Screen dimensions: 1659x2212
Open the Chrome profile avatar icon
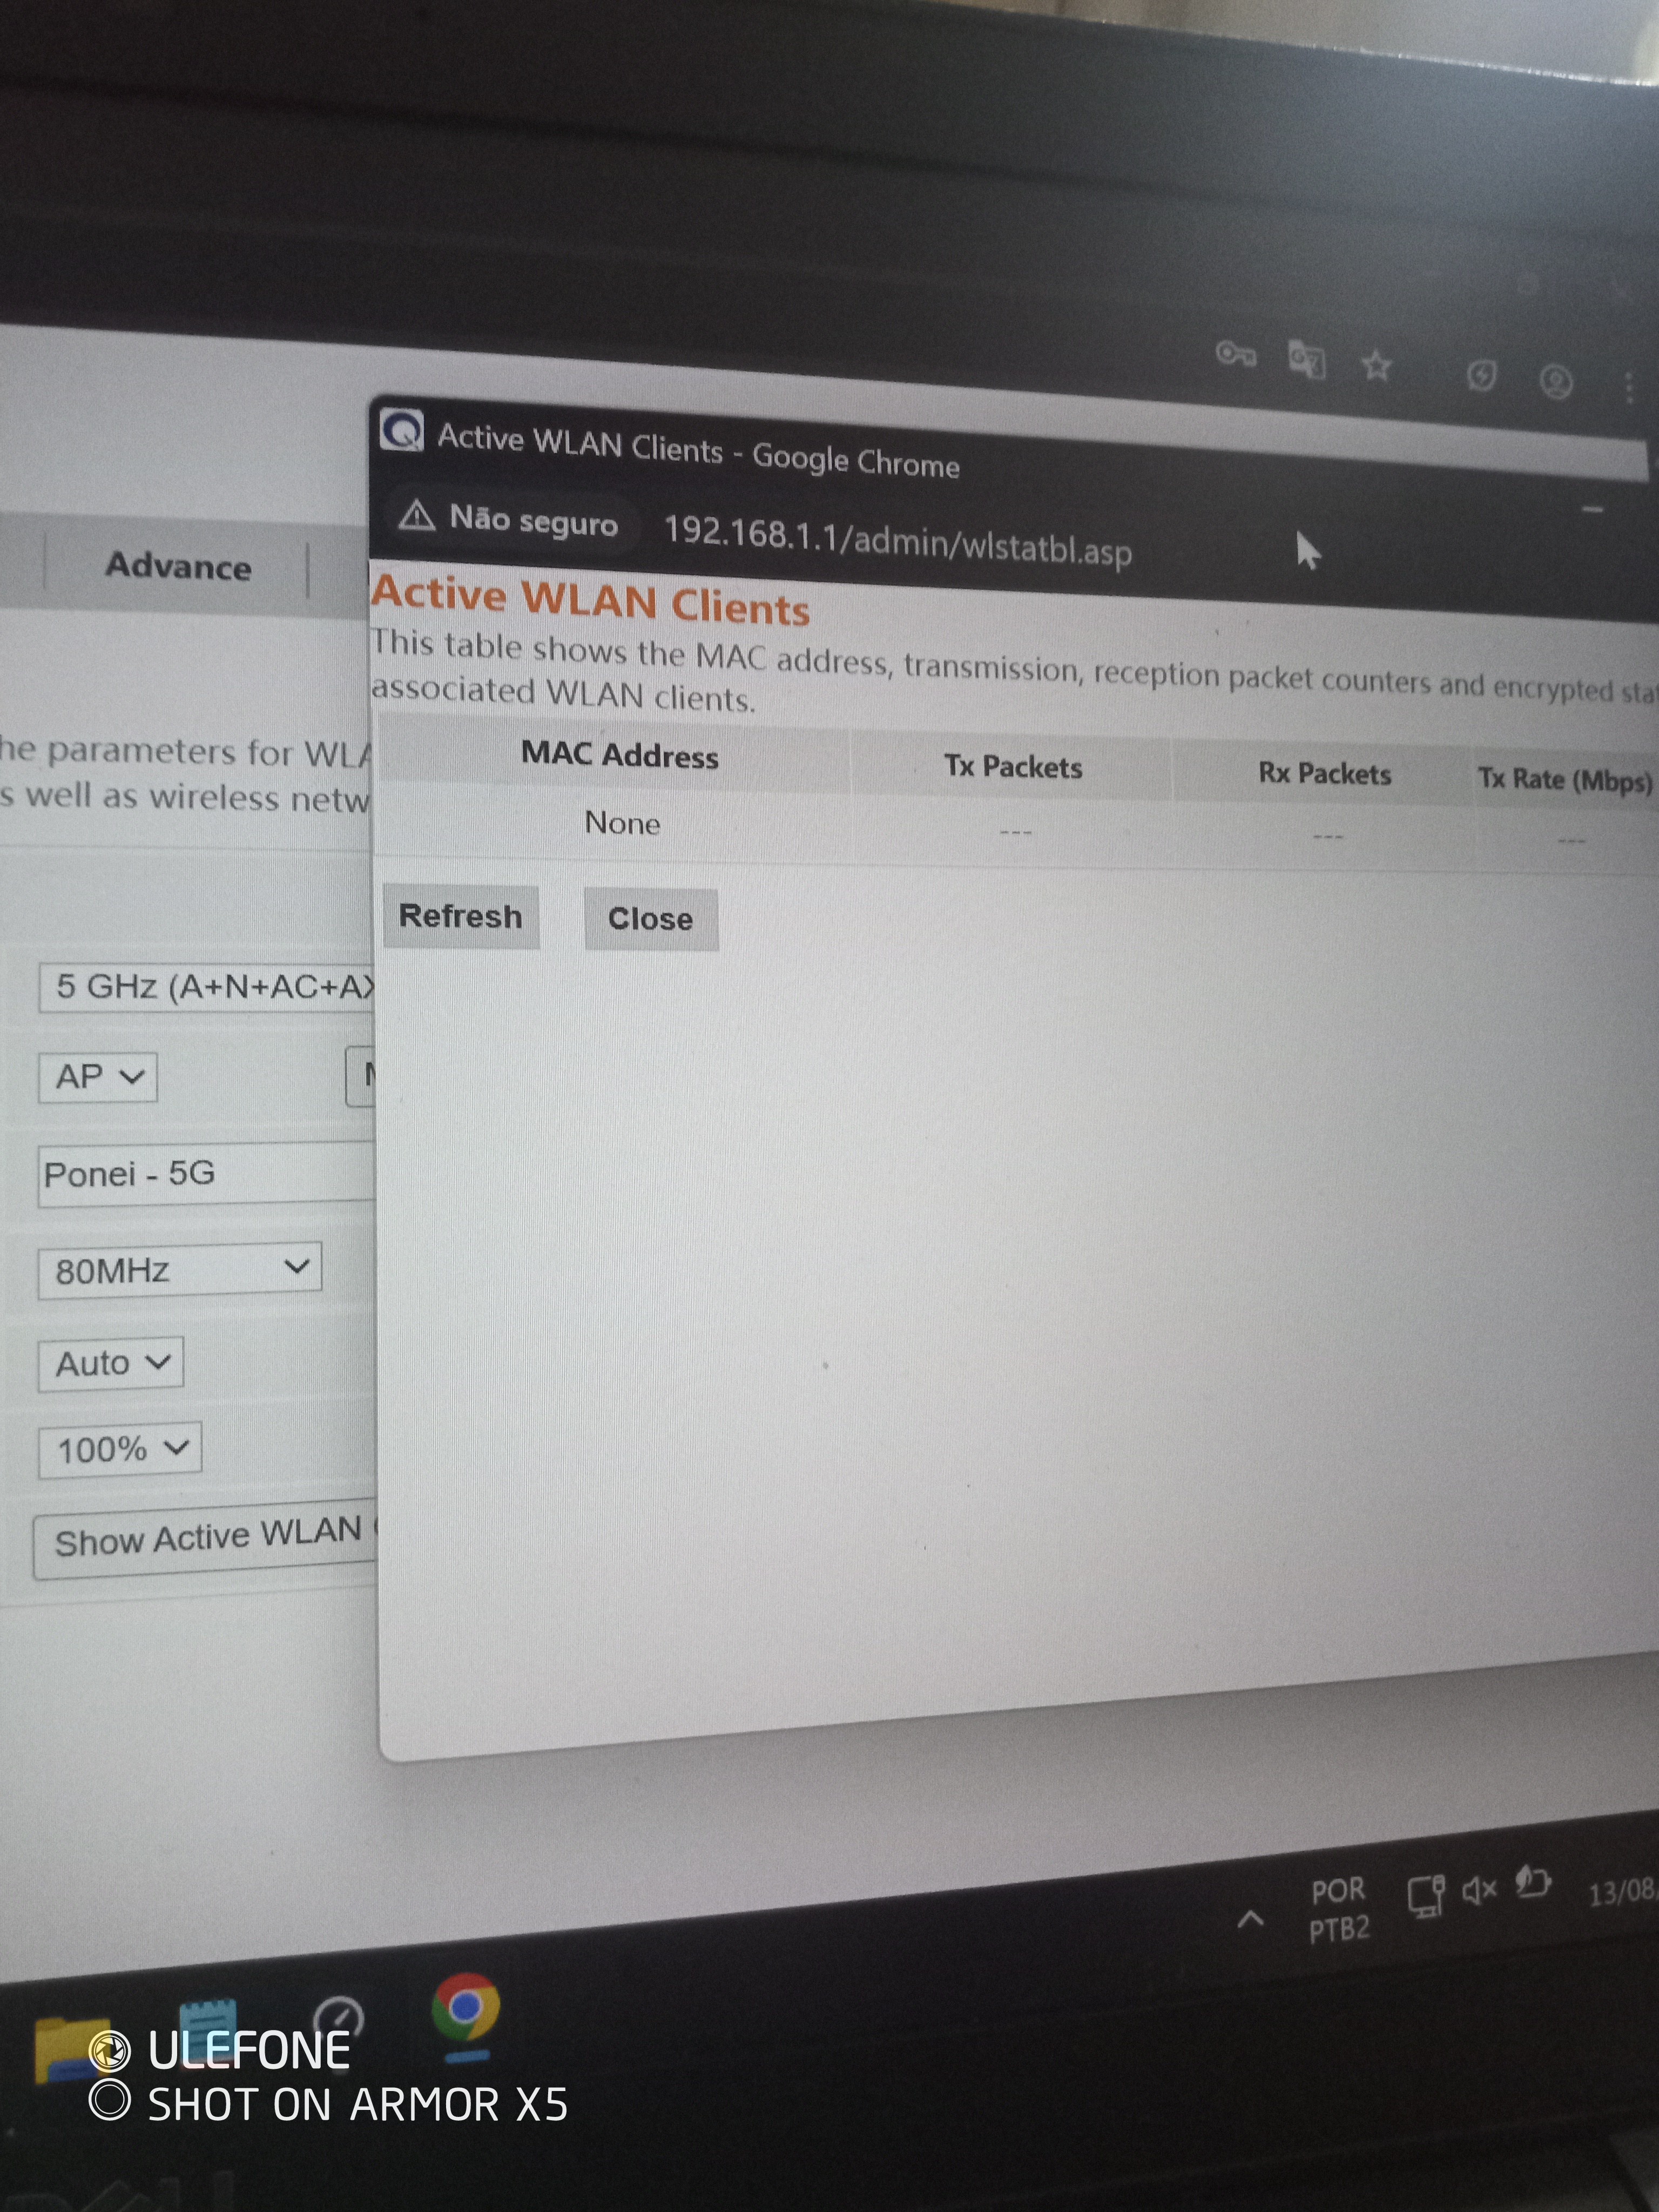[x=1556, y=381]
